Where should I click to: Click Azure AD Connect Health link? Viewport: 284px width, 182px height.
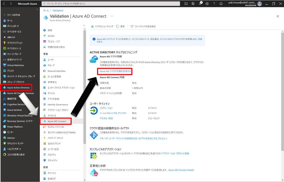pyautogui.click(x=181, y=170)
